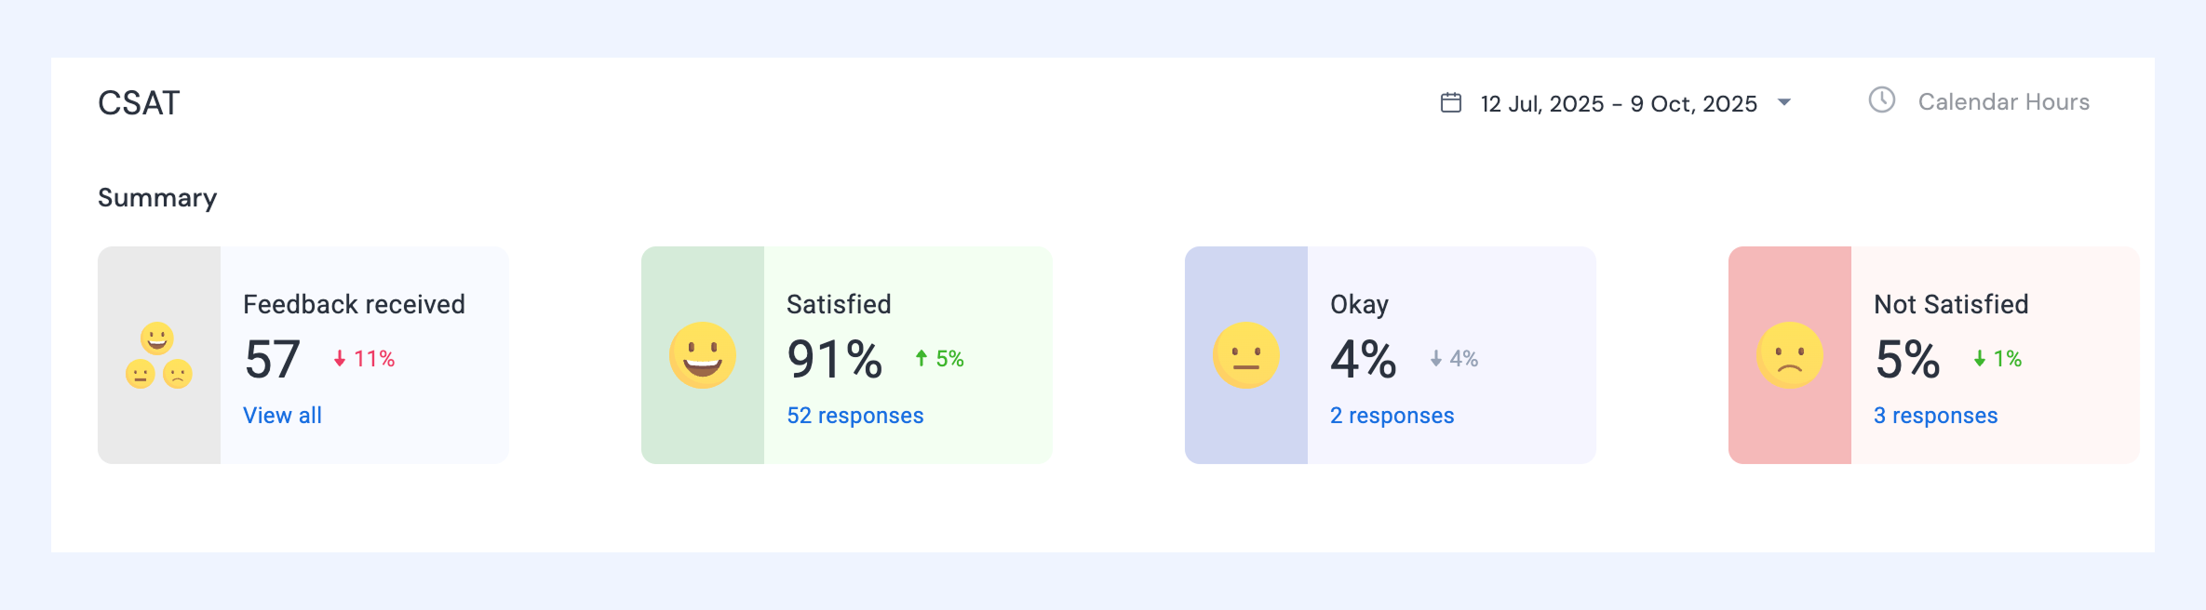Select the Feedback received count 57
Screen dimensions: 2206x610
pos(273,360)
